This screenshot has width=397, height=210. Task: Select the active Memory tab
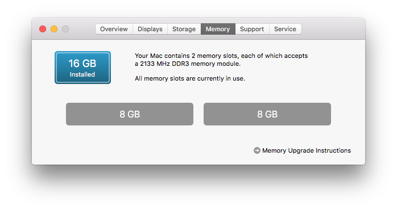[218, 29]
